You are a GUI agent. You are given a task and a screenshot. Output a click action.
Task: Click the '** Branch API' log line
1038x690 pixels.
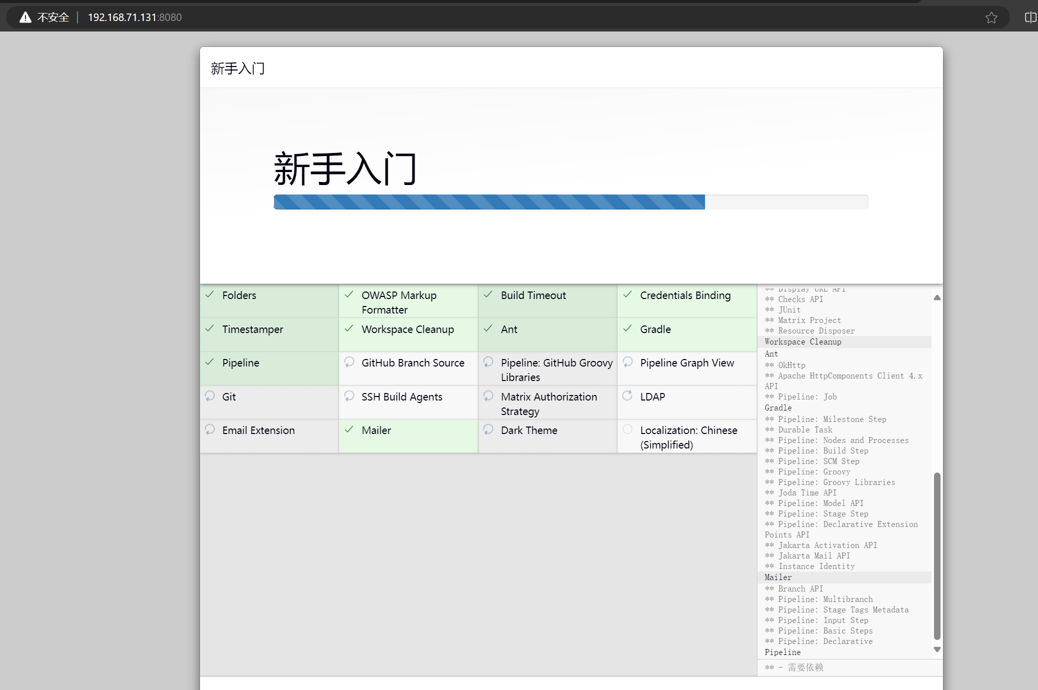point(794,589)
